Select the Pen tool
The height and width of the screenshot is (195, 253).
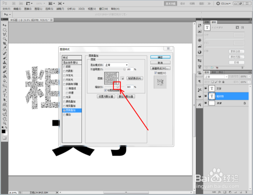[5, 91]
